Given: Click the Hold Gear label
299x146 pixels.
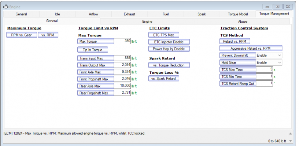Looking at the screenshot, I should [x=237, y=62].
